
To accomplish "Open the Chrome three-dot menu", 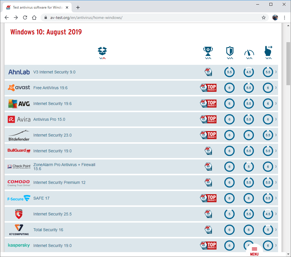I will [x=284, y=17].
